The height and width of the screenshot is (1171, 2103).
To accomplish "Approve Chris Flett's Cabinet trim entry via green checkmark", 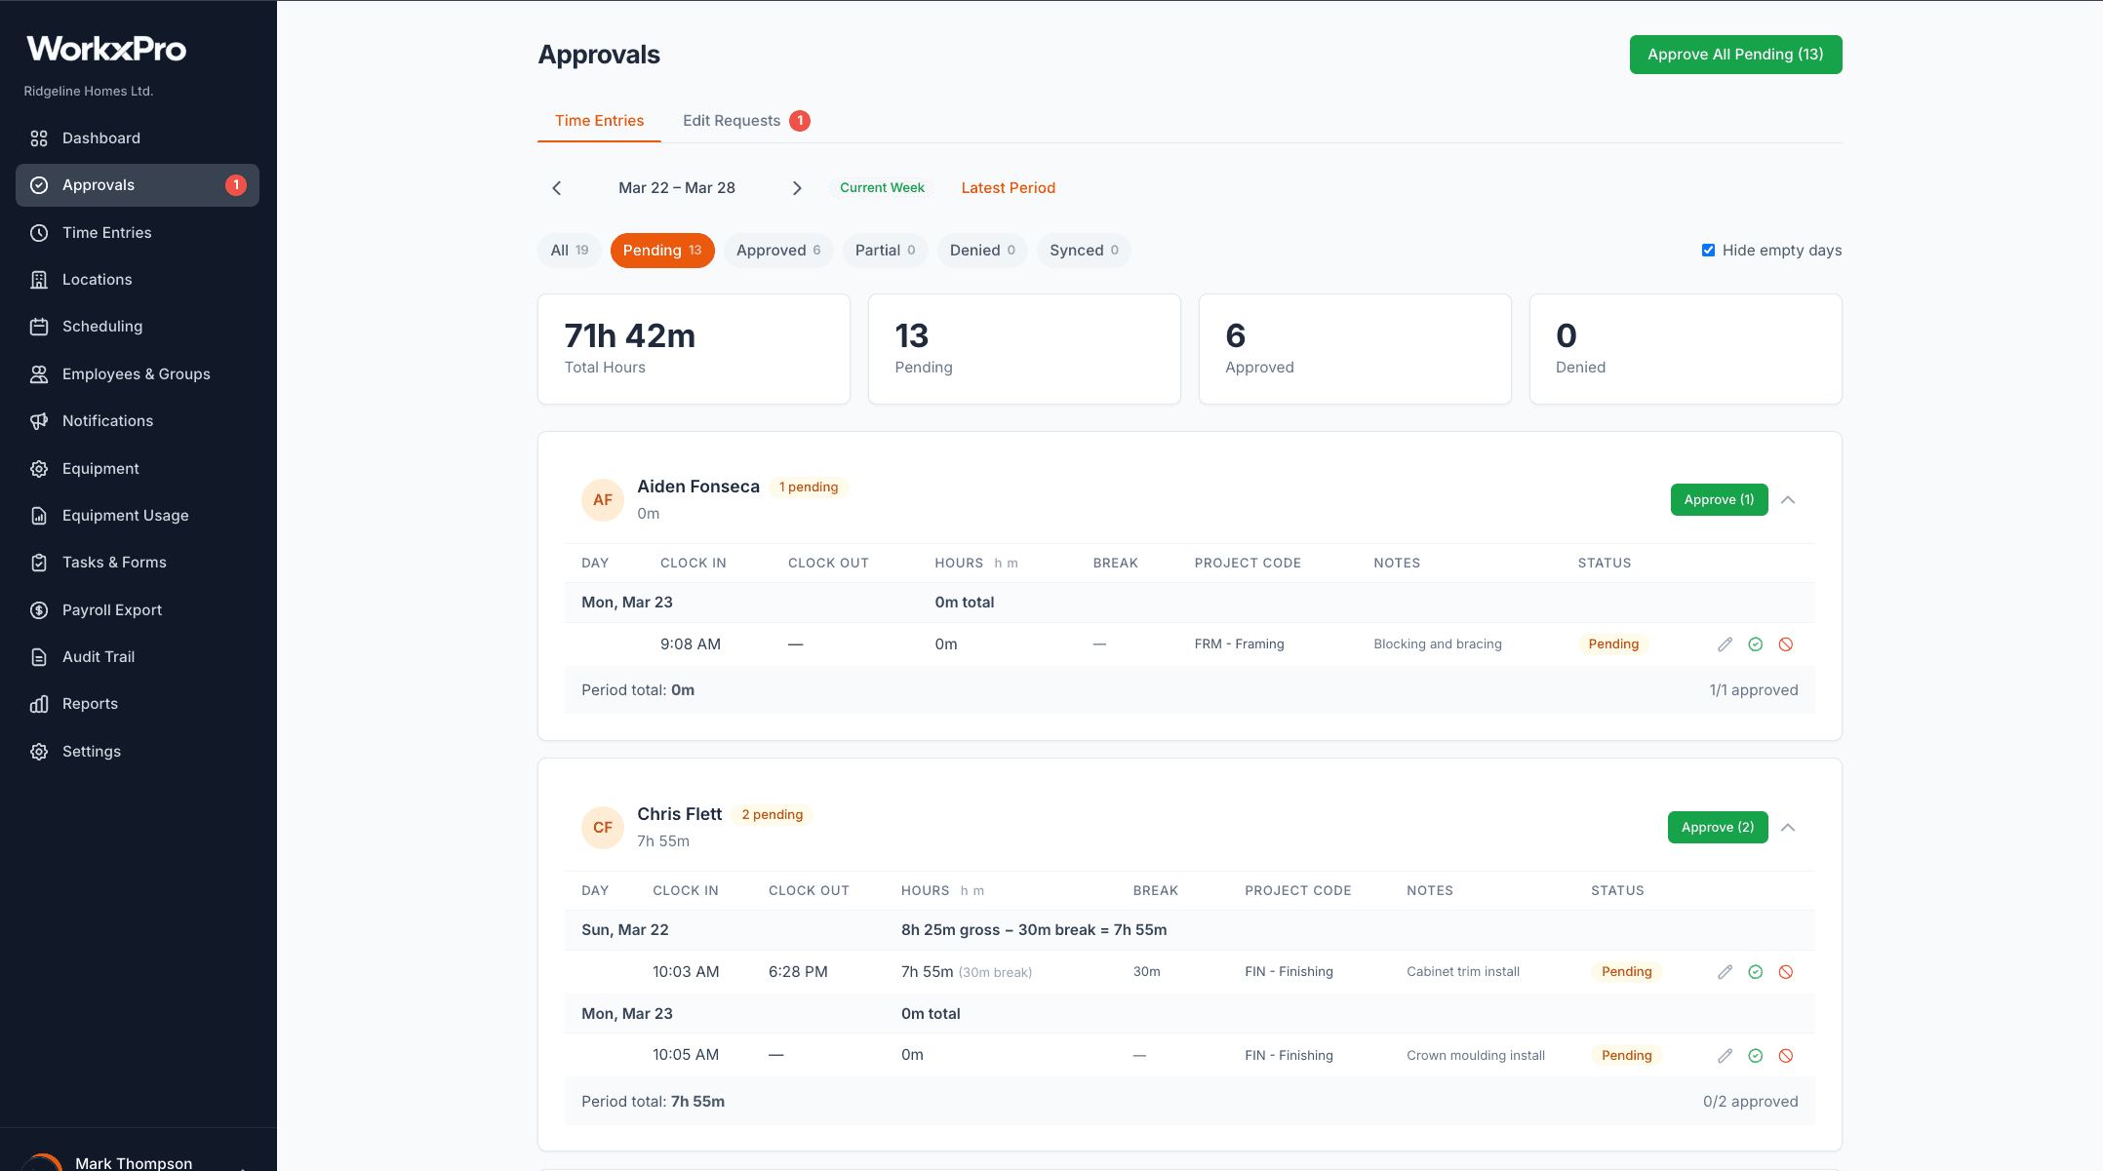I will click(x=1756, y=971).
